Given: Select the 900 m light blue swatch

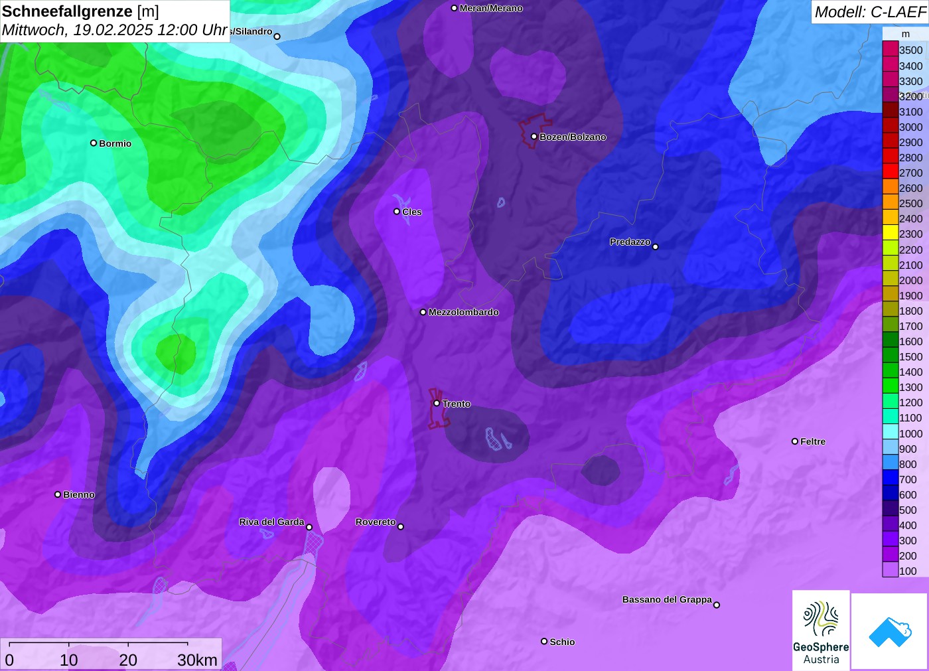Looking at the screenshot, I should 891,448.
